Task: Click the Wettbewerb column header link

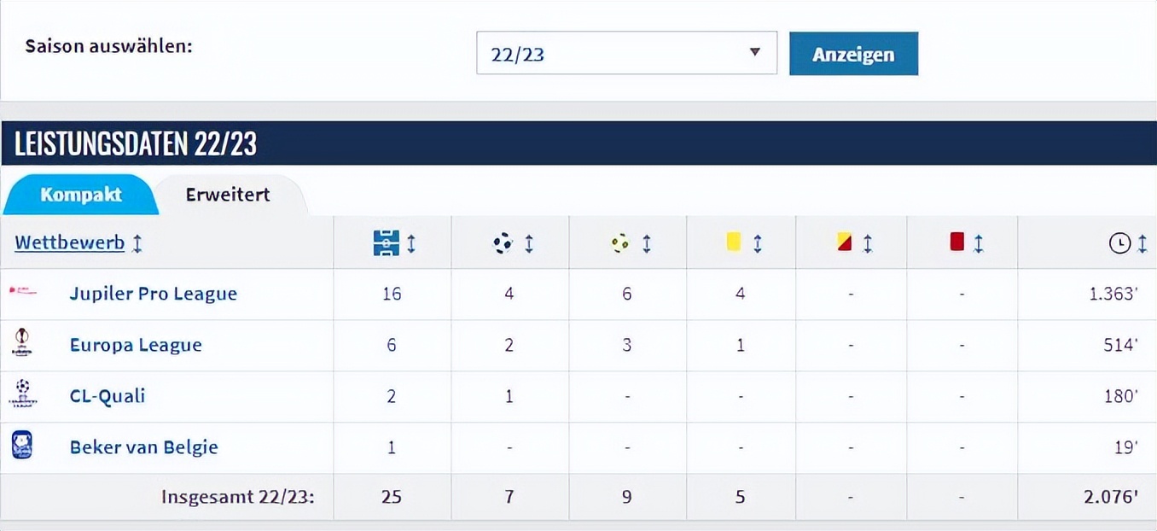Action: click(69, 242)
